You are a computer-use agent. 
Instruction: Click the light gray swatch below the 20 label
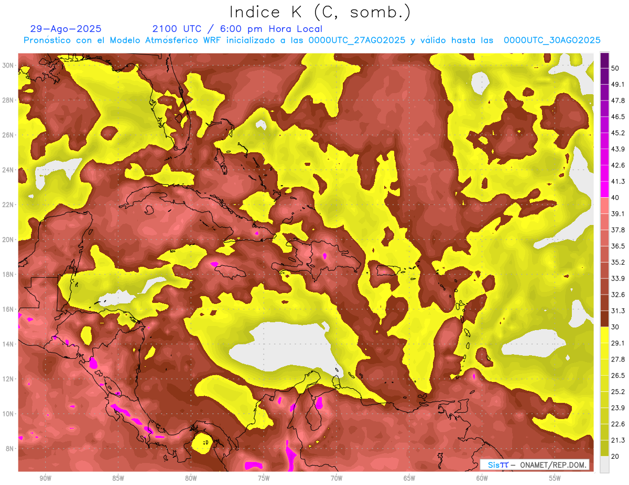coord(605,465)
